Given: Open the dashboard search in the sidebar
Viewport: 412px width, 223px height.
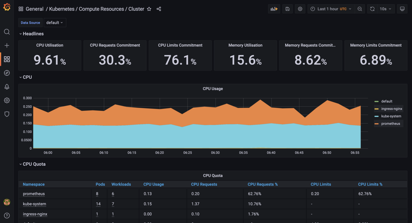Looking at the screenshot, I should 7,32.
